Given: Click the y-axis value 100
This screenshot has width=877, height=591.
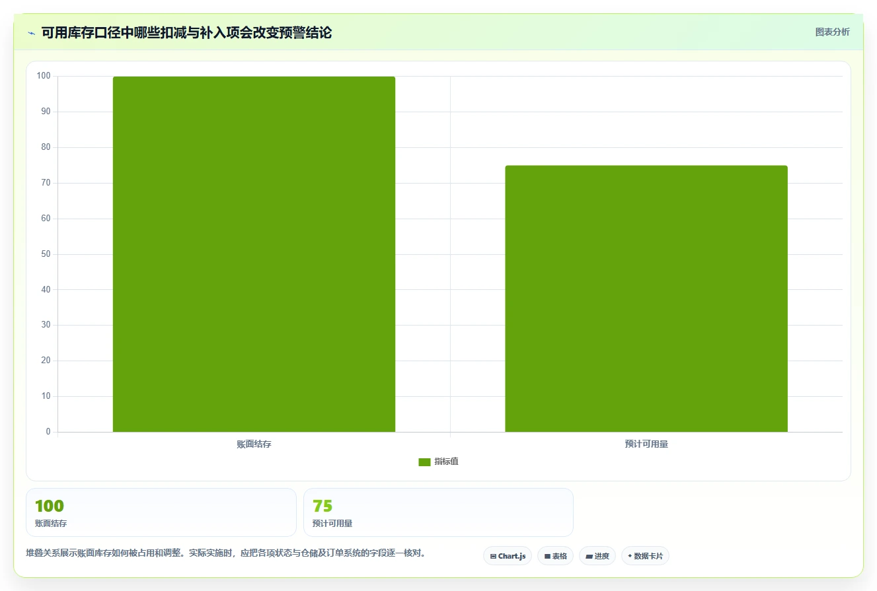Looking at the screenshot, I should [x=44, y=76].
